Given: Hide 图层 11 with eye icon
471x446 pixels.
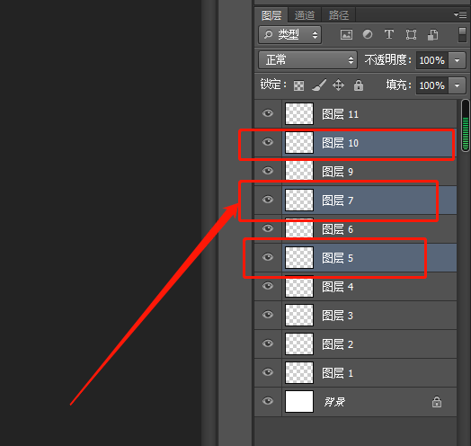Looking at the screenshot, I should (x=268, y=113).
